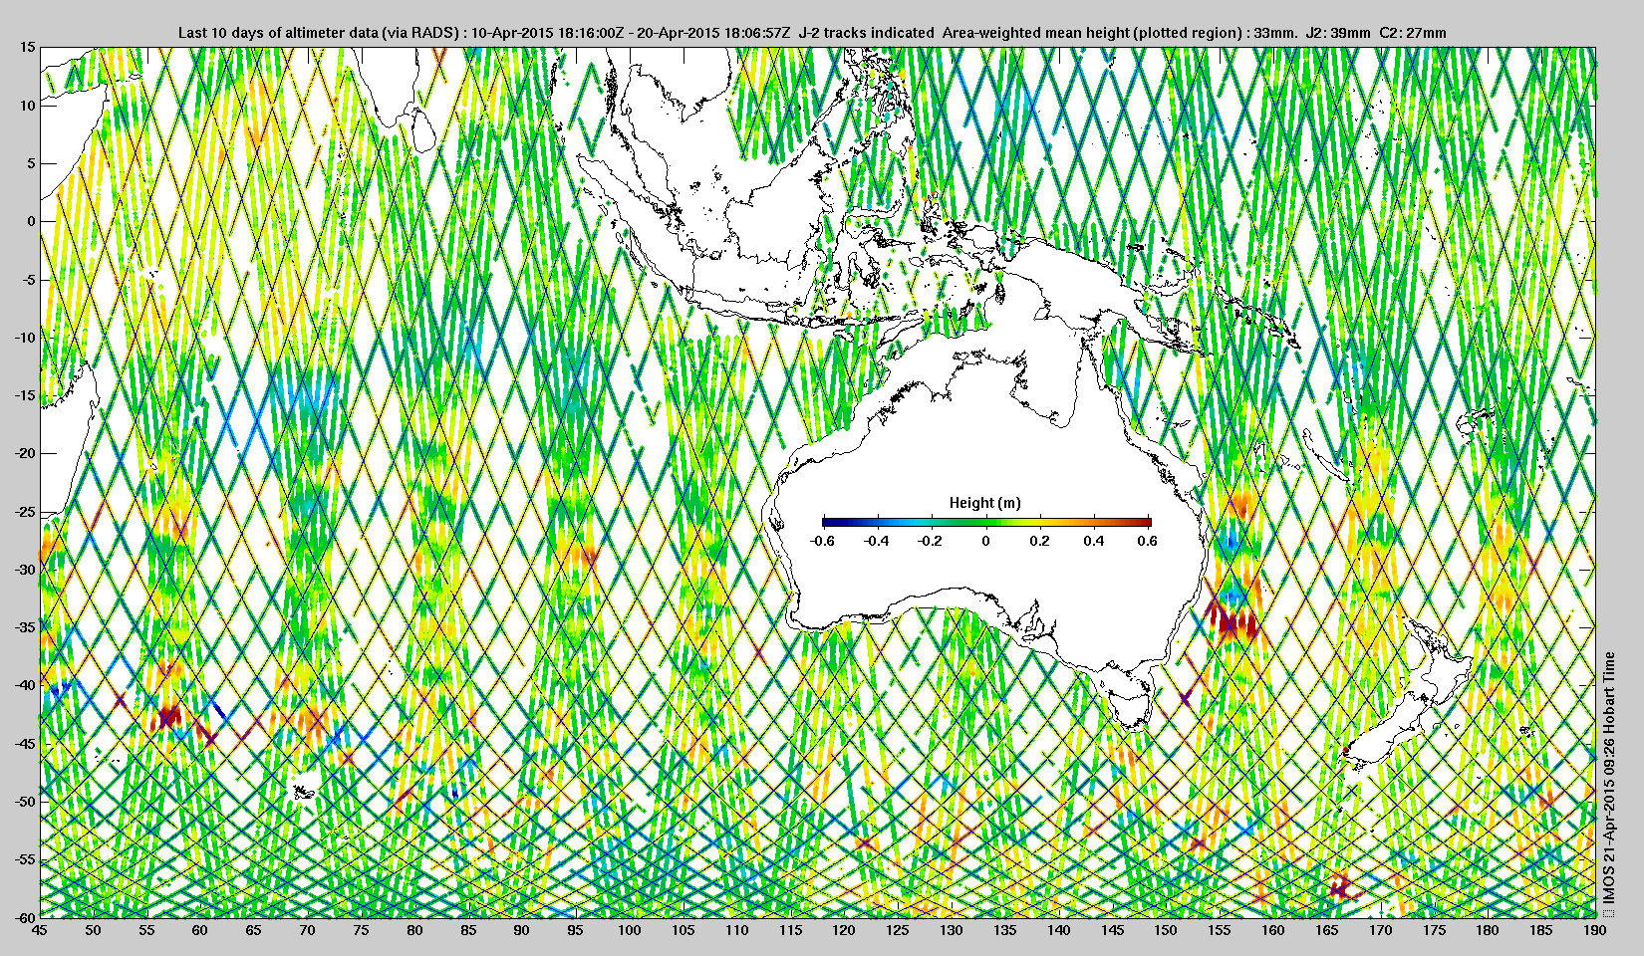Screen dimensions: 1644x956
Task: Click longitude axis tick label '175'
Action: click(1434, 931)
